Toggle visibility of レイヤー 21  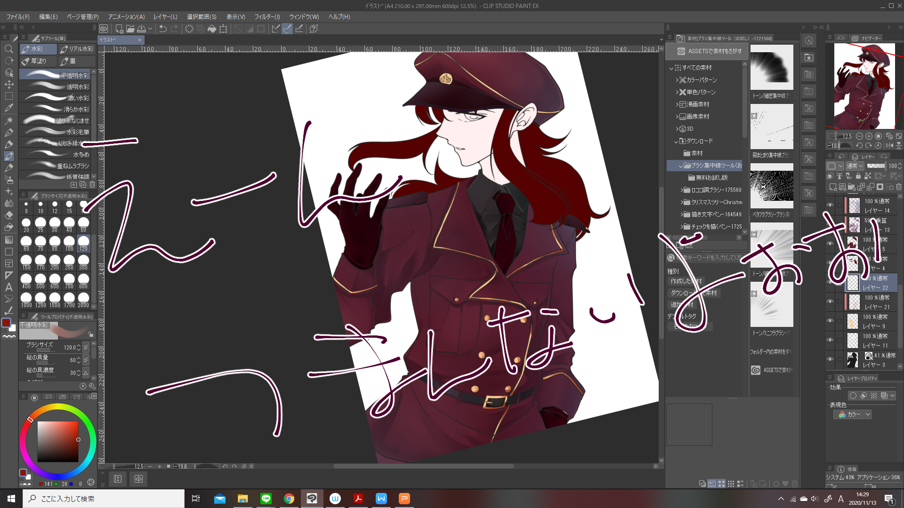point(830,302)
